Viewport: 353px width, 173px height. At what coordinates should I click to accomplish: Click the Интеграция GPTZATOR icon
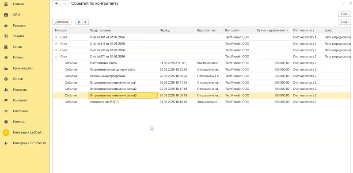tap(6, 143)
